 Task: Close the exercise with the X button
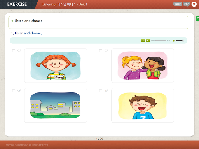(194, 4)
